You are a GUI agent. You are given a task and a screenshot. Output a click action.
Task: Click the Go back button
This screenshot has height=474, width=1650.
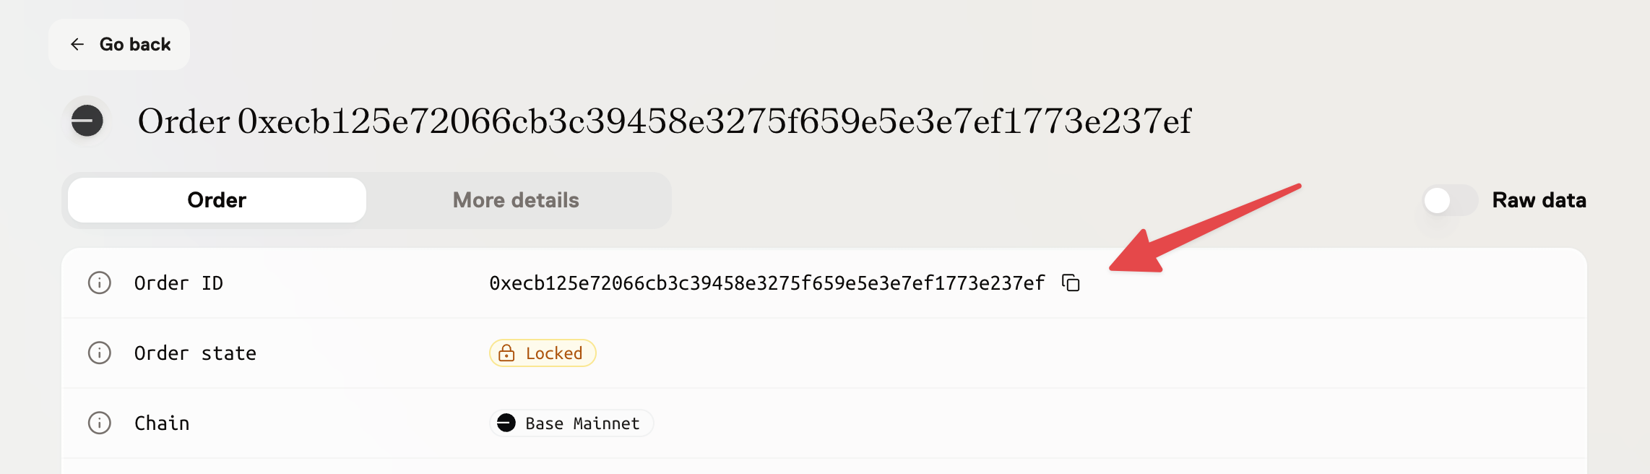coord(120,45)
